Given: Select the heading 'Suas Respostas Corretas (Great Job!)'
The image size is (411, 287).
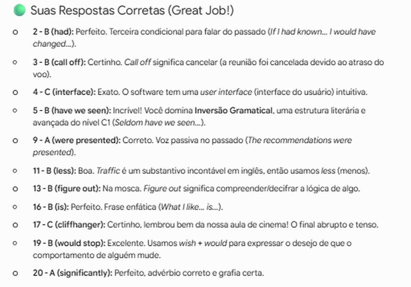Looking at the screenshot, I should coord(132,10).
